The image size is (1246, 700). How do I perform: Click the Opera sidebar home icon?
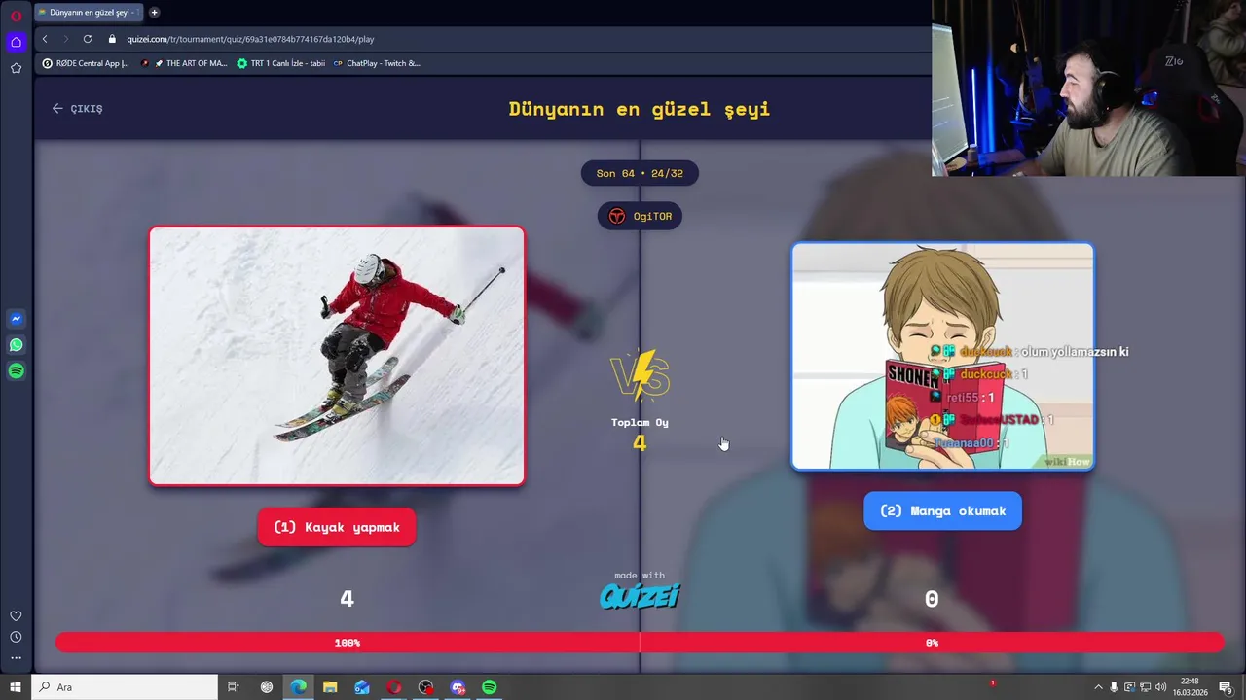(16, 42)
